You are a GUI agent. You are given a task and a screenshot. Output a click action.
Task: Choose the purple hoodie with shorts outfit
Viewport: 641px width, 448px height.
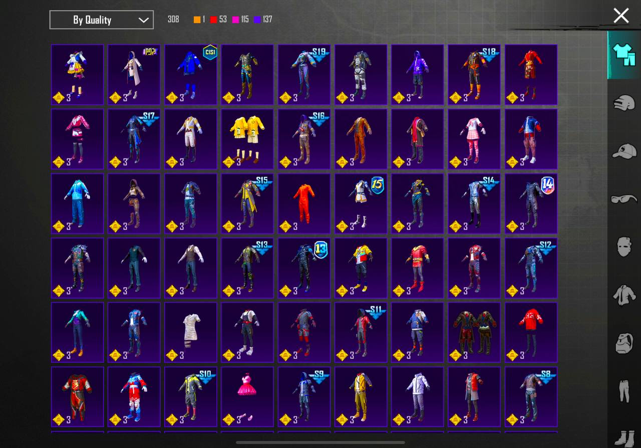pos(417,75)
